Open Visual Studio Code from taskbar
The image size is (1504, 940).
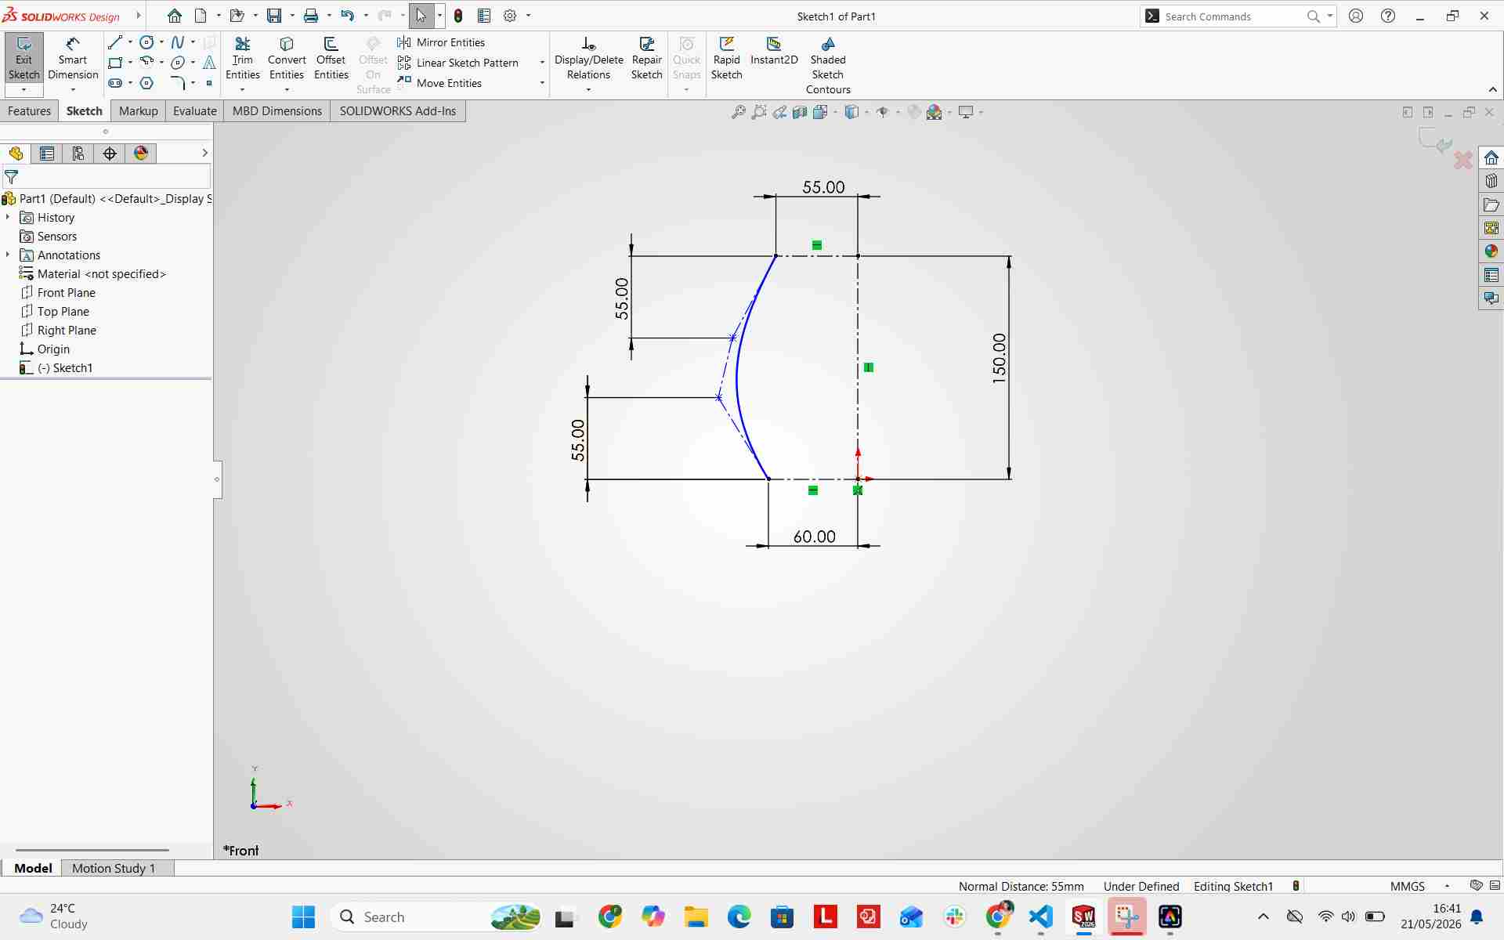pyautogui.click(x=1041, y=916)
